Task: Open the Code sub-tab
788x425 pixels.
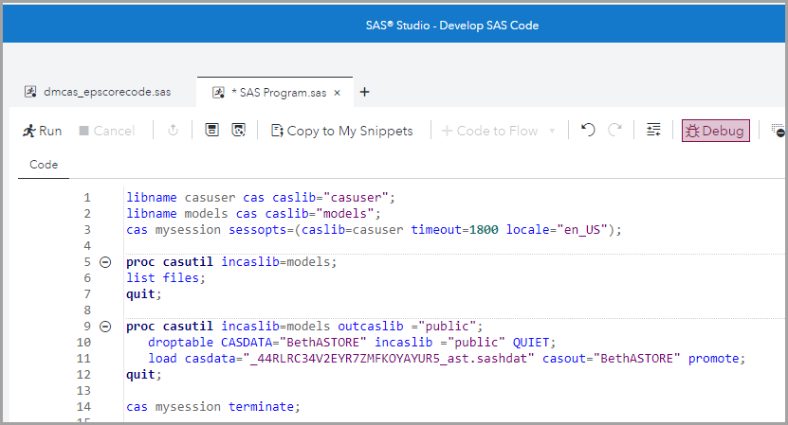Action: click(x=44, y=165)
